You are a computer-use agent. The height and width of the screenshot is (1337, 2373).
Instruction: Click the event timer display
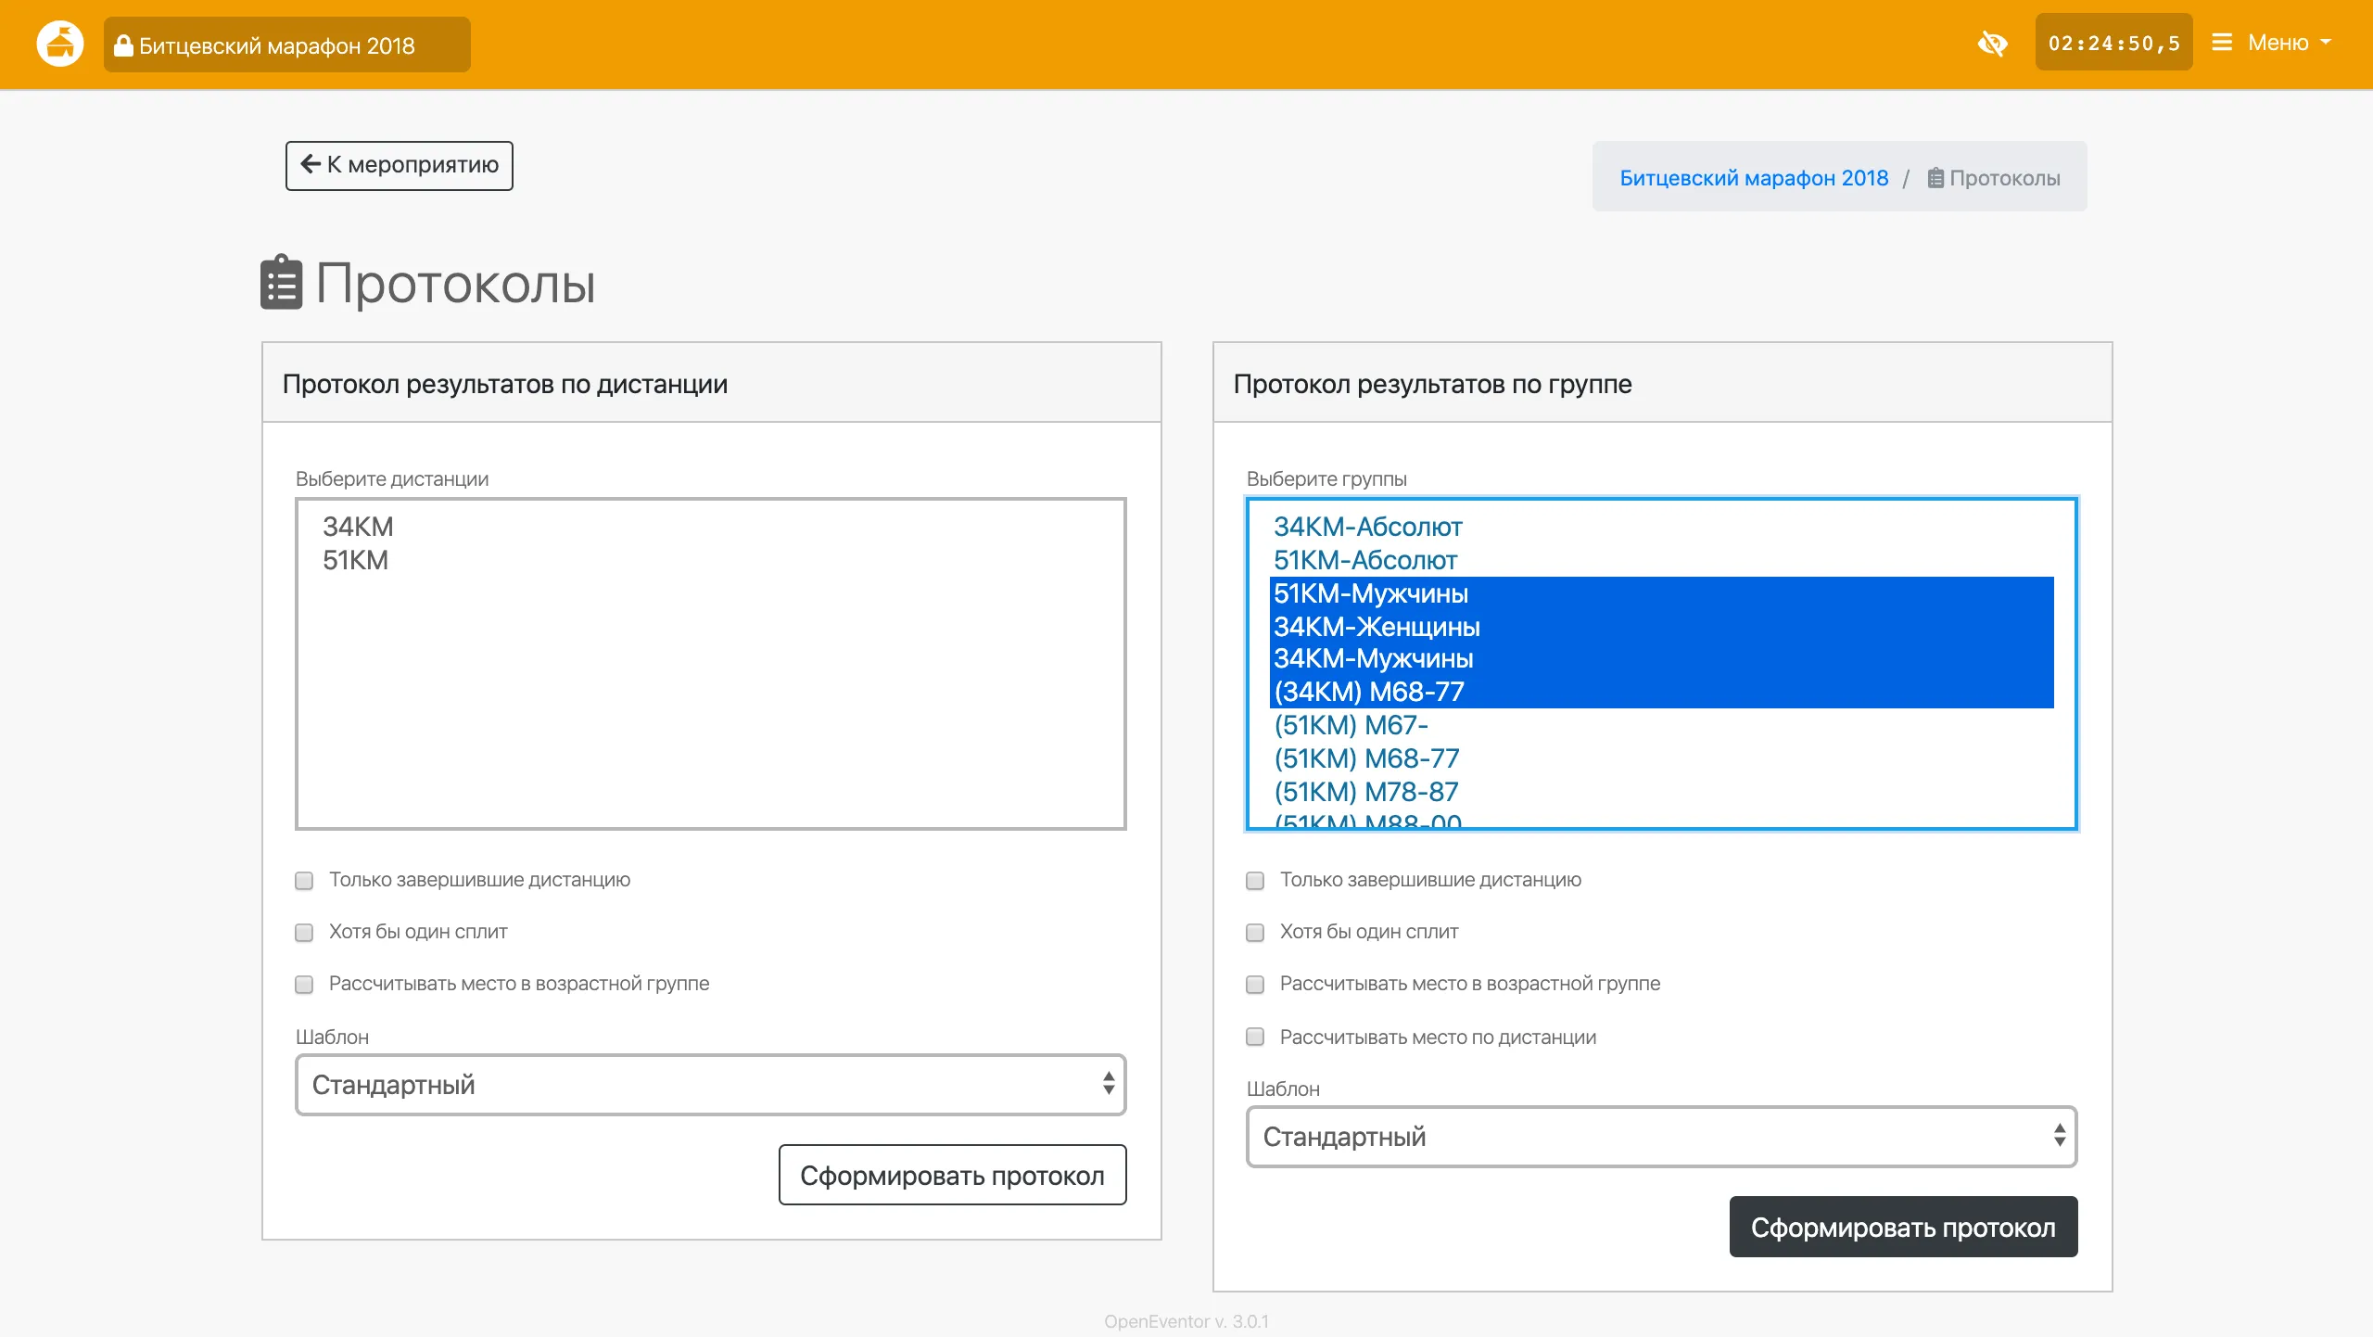(2113, 44)
